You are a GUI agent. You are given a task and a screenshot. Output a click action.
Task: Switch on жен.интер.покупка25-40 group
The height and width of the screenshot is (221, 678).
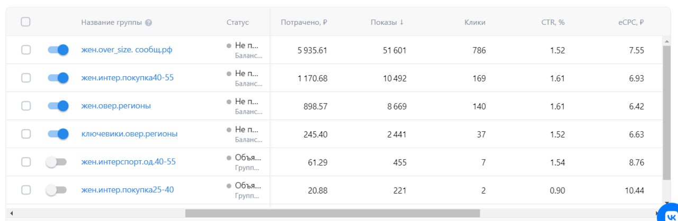[x=57, y=190]
